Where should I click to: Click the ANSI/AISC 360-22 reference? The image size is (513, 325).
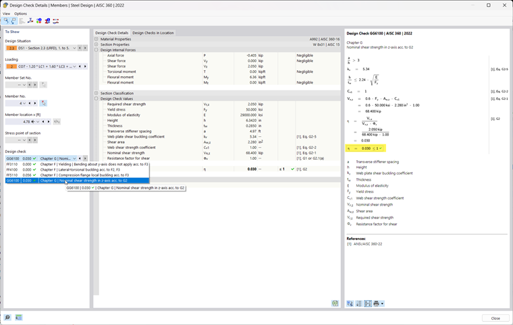368,244
